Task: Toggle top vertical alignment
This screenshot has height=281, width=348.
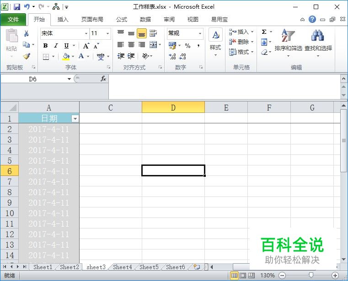Action: [x=121, y=33]
